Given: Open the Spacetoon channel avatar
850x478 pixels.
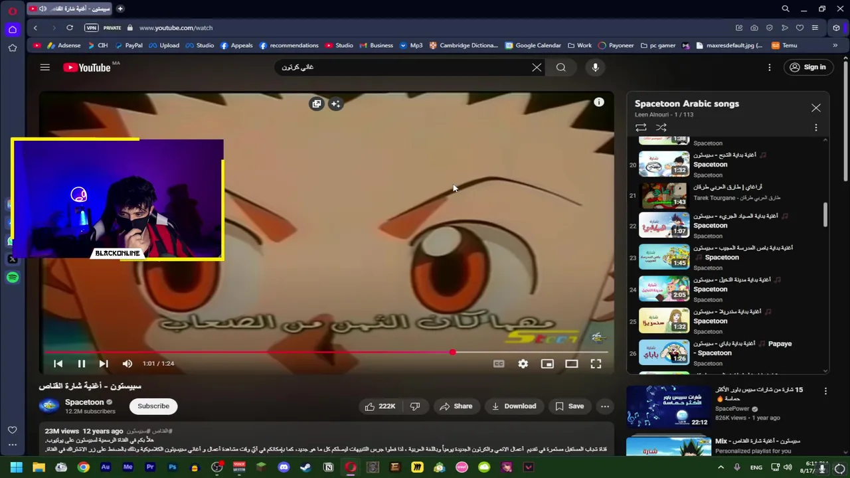Looking at the screenshot, I should pyautogui.click(x=48, y=406).
